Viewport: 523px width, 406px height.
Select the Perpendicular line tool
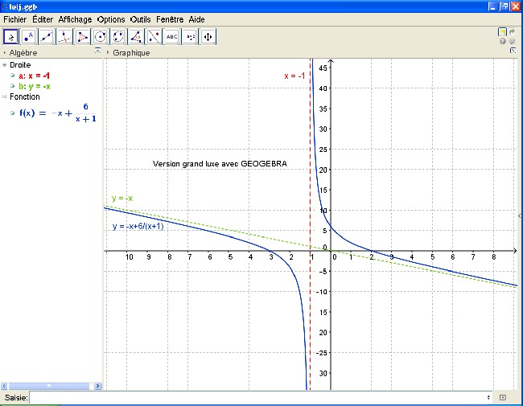pyautogui.click(x=64, y=37)
